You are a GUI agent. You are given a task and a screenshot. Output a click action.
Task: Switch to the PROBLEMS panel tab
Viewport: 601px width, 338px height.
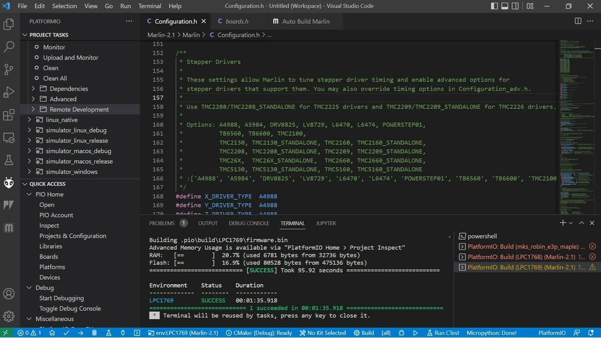[168, 223]
